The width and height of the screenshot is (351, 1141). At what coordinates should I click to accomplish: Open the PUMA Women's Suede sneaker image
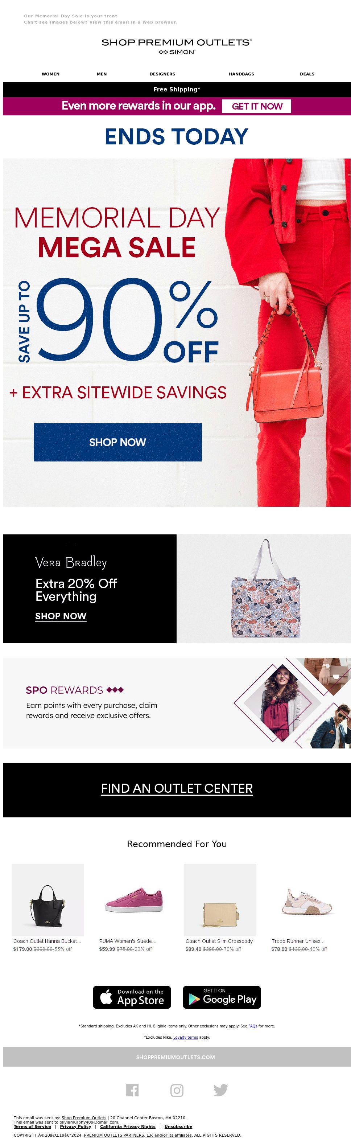134,900
